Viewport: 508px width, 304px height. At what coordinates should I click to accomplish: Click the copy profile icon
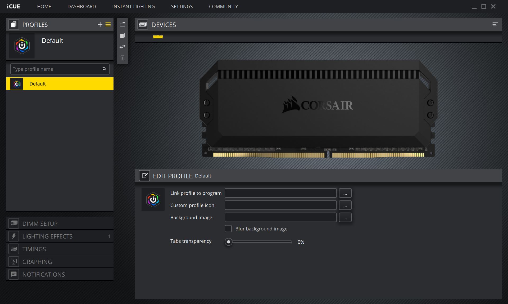pos(123,36)
